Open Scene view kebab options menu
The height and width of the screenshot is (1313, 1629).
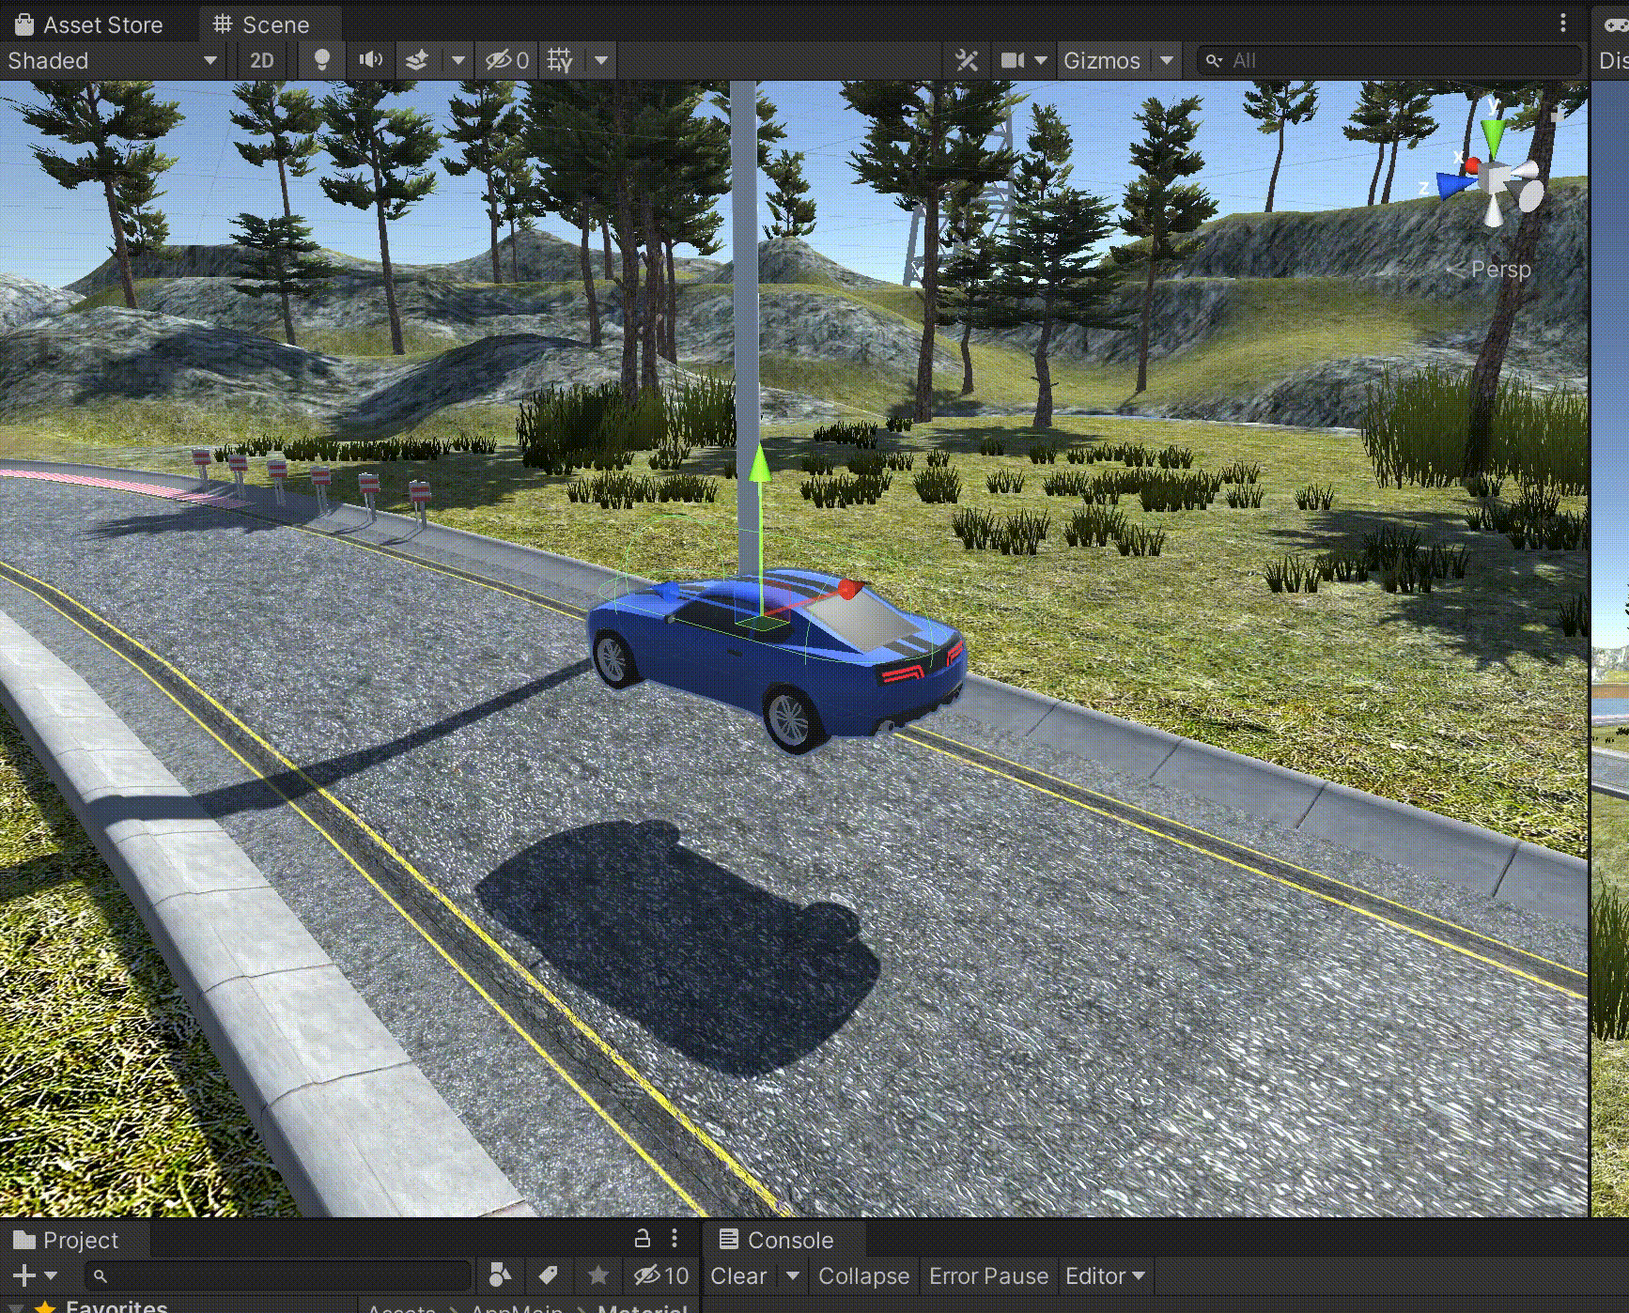click(x=1563, y=23)
